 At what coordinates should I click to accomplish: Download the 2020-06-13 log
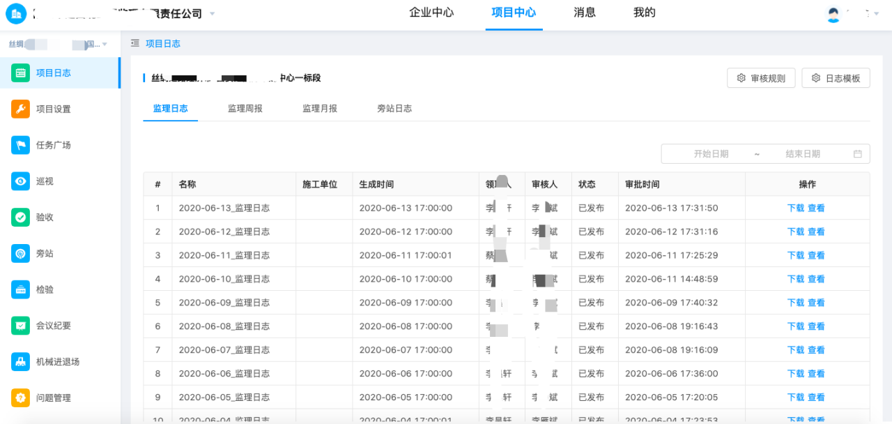coord(796,208)
